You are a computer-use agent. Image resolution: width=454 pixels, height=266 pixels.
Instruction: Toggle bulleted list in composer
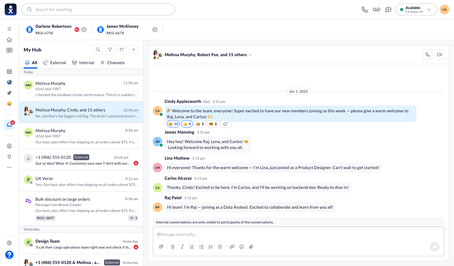tap(201, 247)
